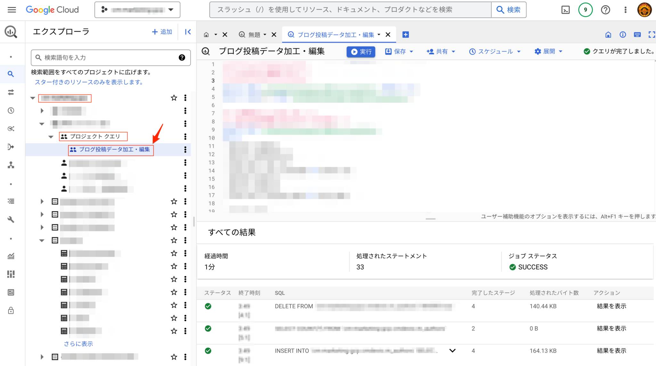Open Cloud Shell terminal
Viewport: 656px width, 366px height.
565,10
